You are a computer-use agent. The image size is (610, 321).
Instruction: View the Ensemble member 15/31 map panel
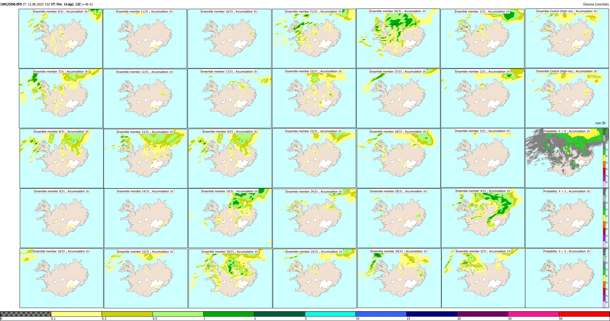pos(146,278)
